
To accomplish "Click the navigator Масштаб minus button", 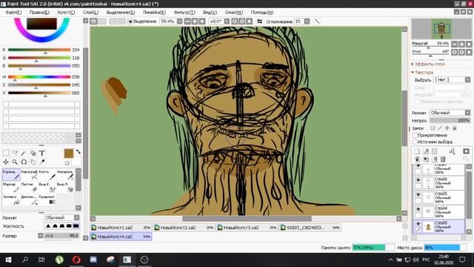I will pyautogui.click(x=454, y=44).
